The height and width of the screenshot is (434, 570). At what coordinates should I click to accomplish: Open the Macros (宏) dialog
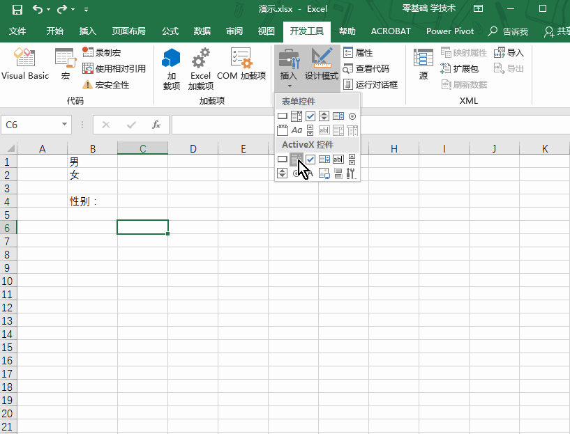point(66,64)
